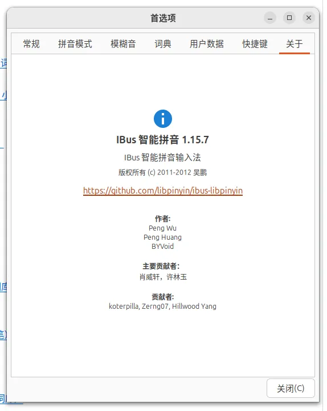Viewport: 327px width, 411px height.
Task: Click the 版权所有 copyright line
Action: coord(163,172)
